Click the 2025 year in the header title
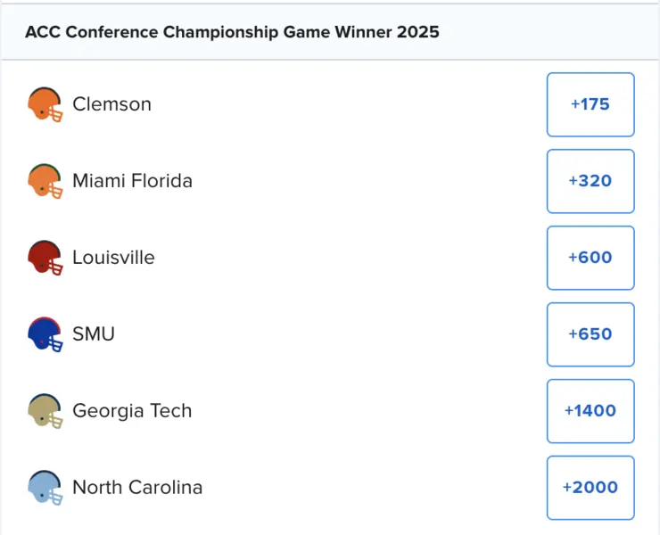Image resolution: width=660 pixels, height=535 pixels. click(417, 32)
